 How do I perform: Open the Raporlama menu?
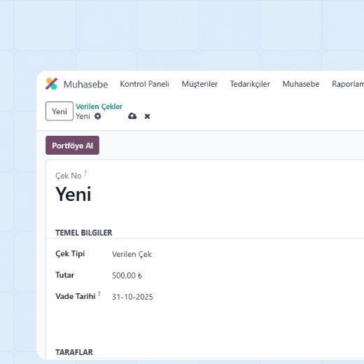click(x=348, y=84)
